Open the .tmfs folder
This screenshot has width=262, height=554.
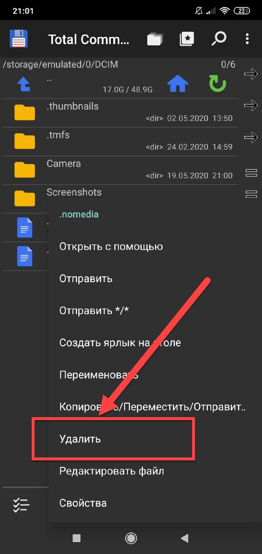tap(58, 135)
